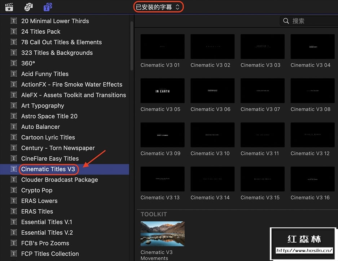Select the Essential Titles V.2 category
This screenshot has height=261, width=338.
coord(47,233)
